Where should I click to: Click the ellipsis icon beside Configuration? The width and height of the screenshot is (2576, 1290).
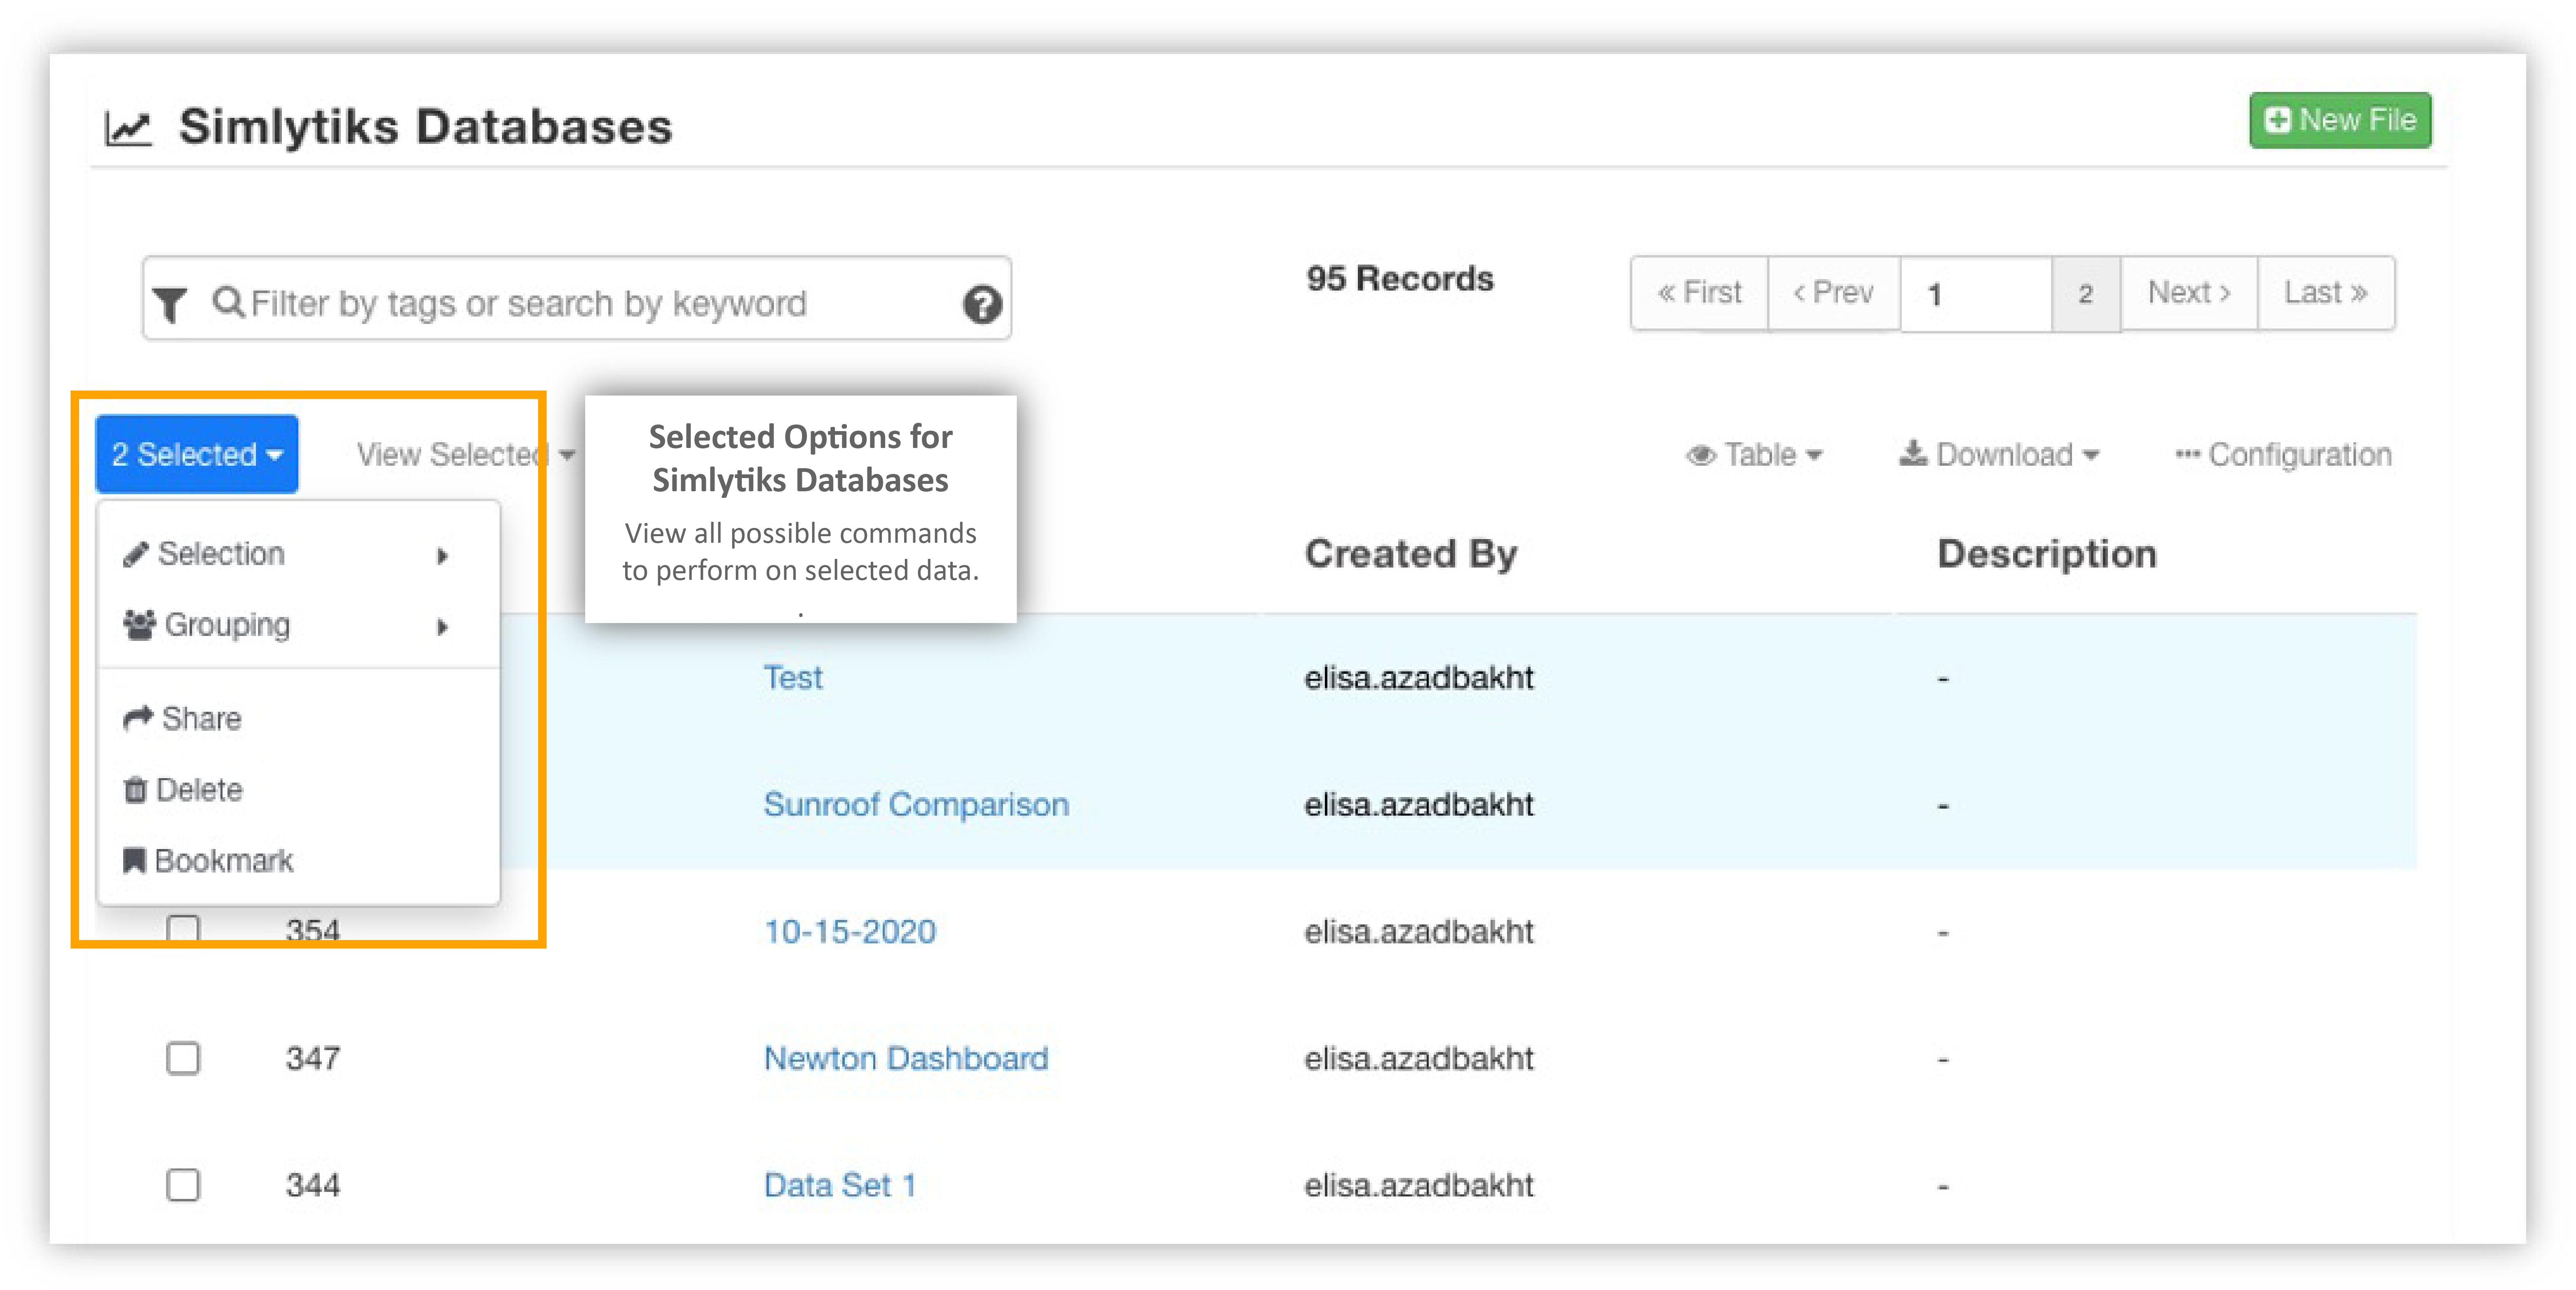(2187, 455)
